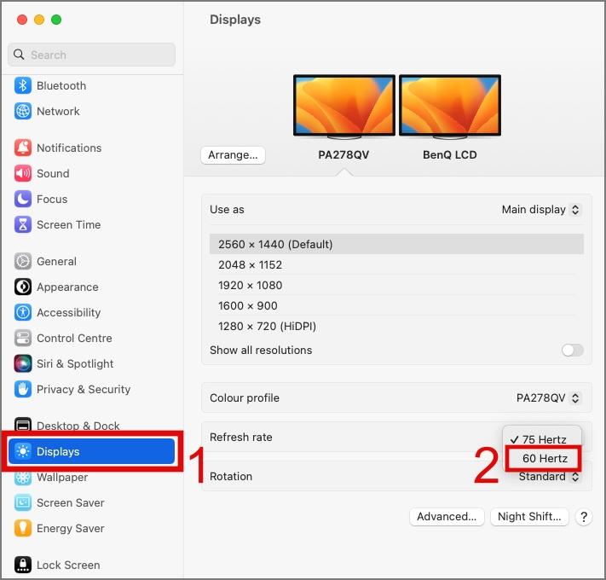The height and width of the screenshot is (580, 606).
Task: Choose 60 Hertz refresh rate option
Action: 543,458
